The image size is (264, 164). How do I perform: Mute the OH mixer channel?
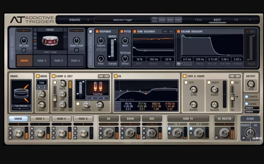point(101,128)
